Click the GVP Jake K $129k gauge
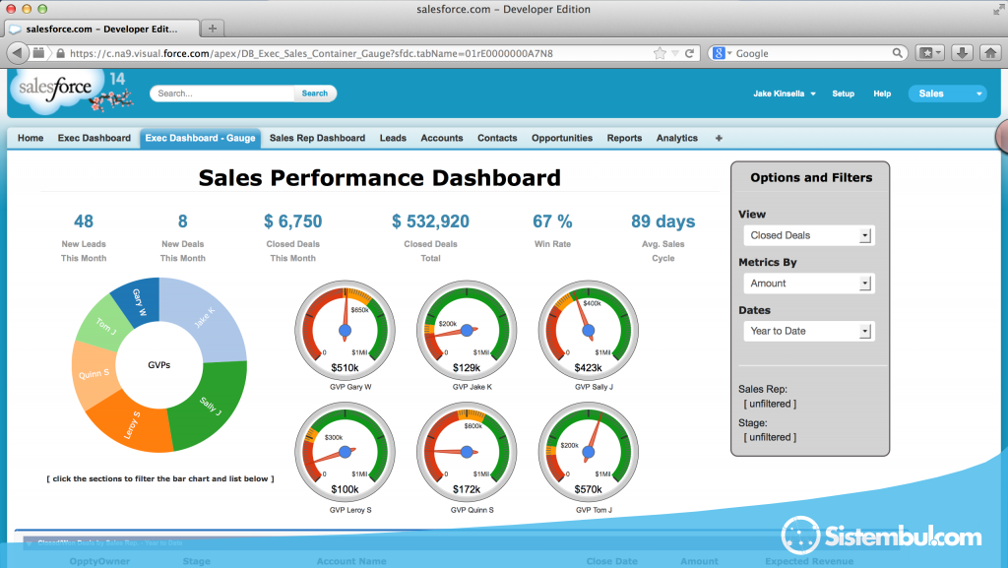Screen dimensions: 1008x568 pos(467,330)
